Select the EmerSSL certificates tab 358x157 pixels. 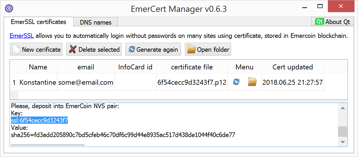[x=39, y=22]
